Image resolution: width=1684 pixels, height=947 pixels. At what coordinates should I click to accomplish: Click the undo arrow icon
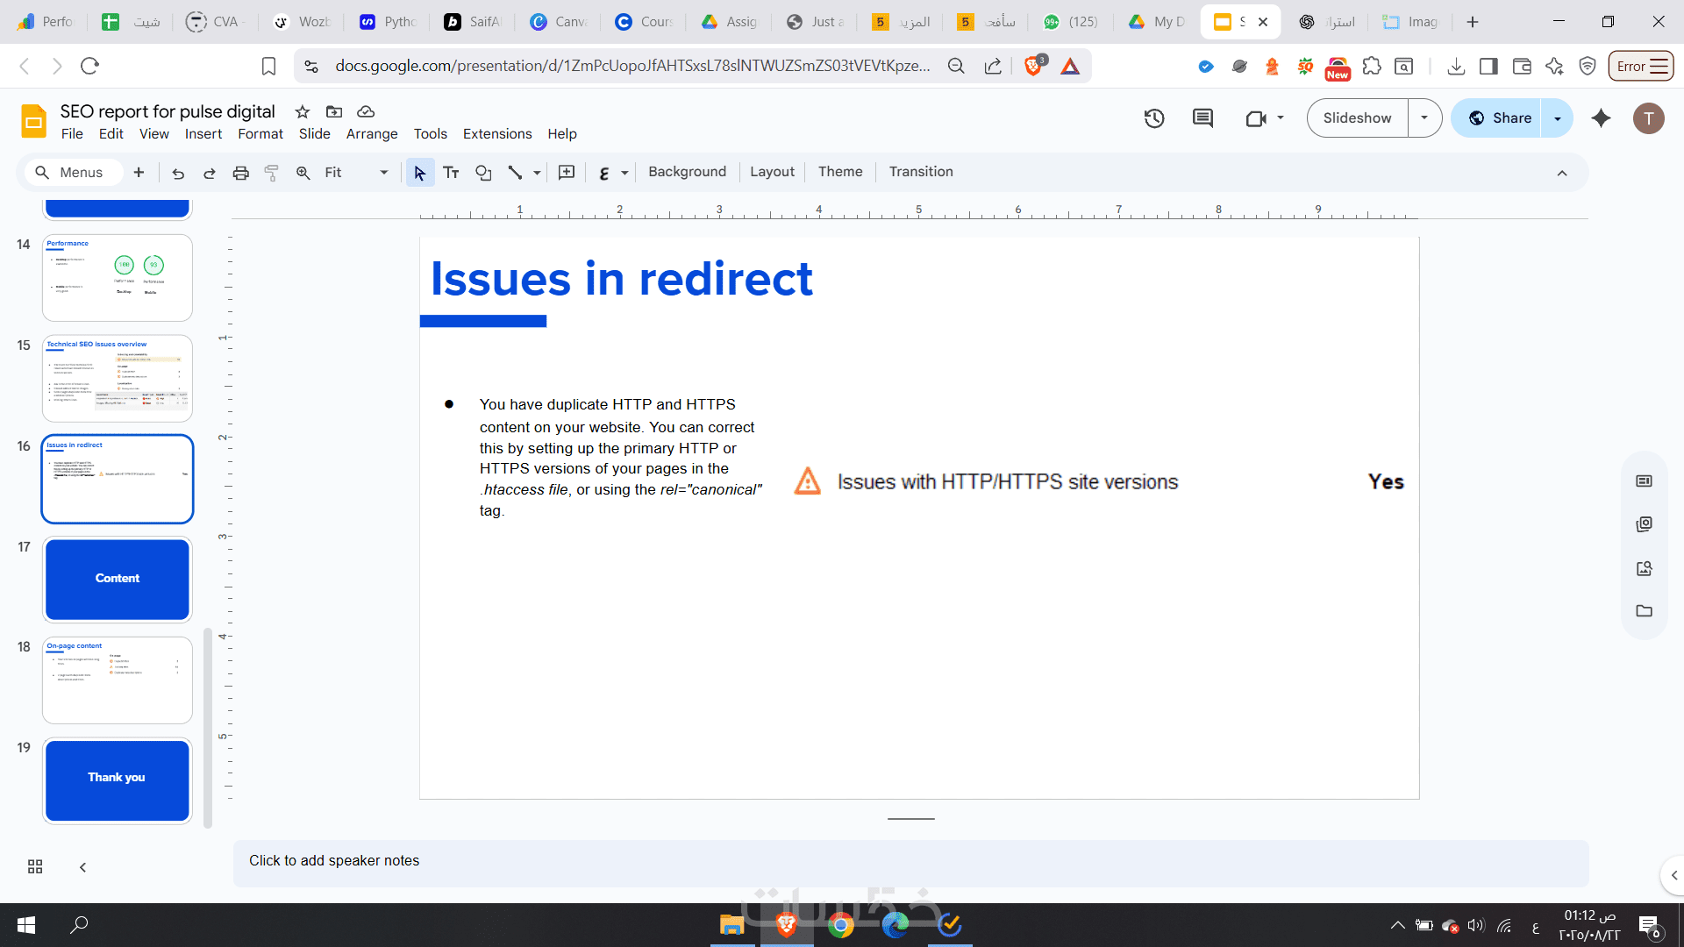pos(178,173)
